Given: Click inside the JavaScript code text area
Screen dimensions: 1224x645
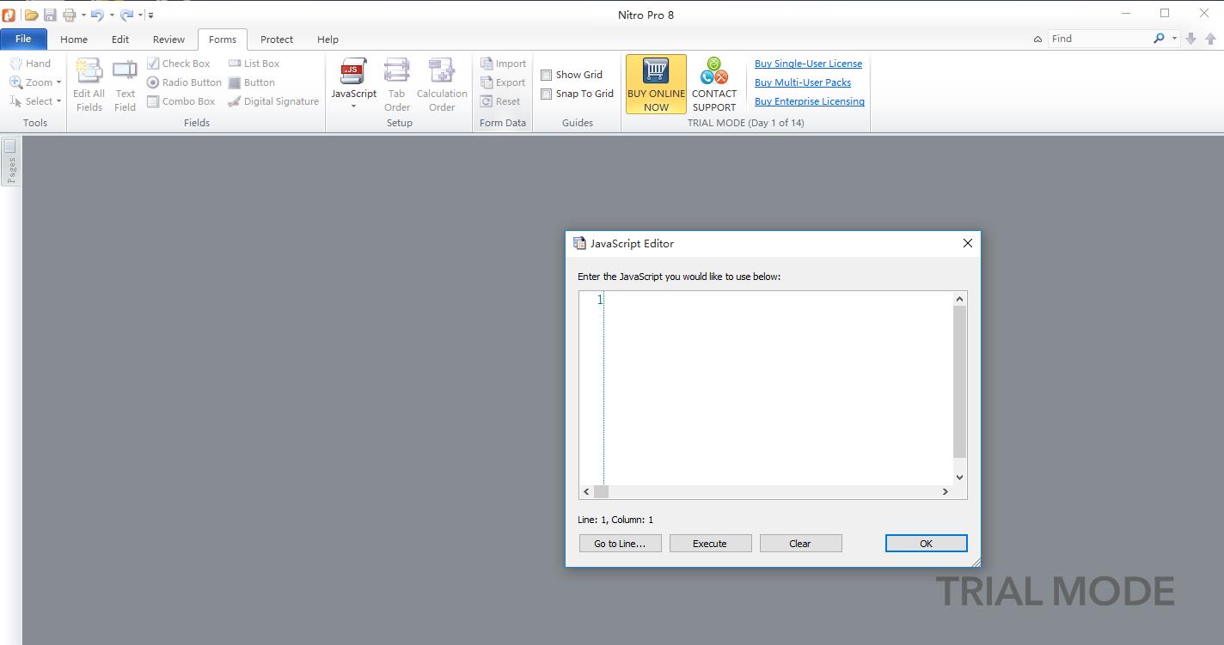Looking at the screenshot, I should click(778, 388).
